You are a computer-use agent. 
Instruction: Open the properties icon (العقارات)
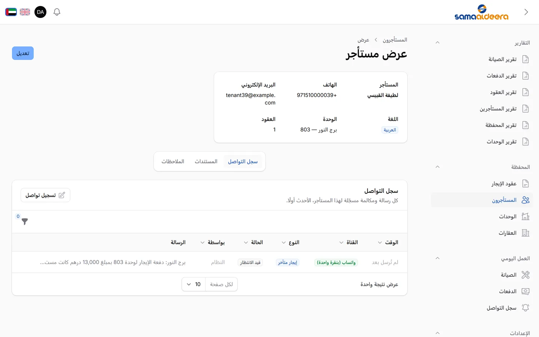pyautogui.click(x=526, y=233)
